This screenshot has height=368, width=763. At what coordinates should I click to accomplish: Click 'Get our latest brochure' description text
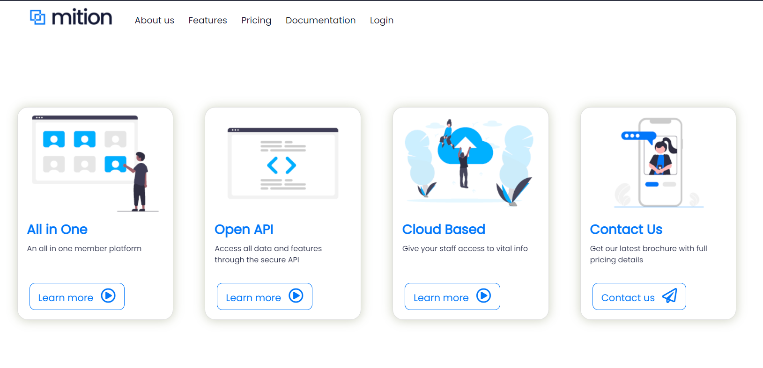click(649, 254)
